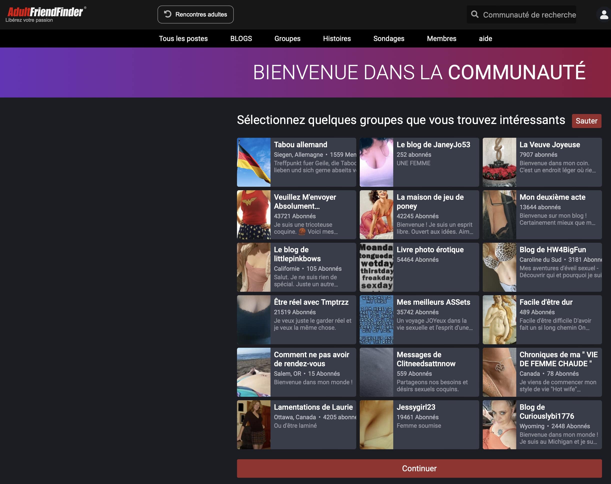Select the Tabou allemand flag thumbnail
The height and width of the screenshot is (484, 611).
click(253, 162)
